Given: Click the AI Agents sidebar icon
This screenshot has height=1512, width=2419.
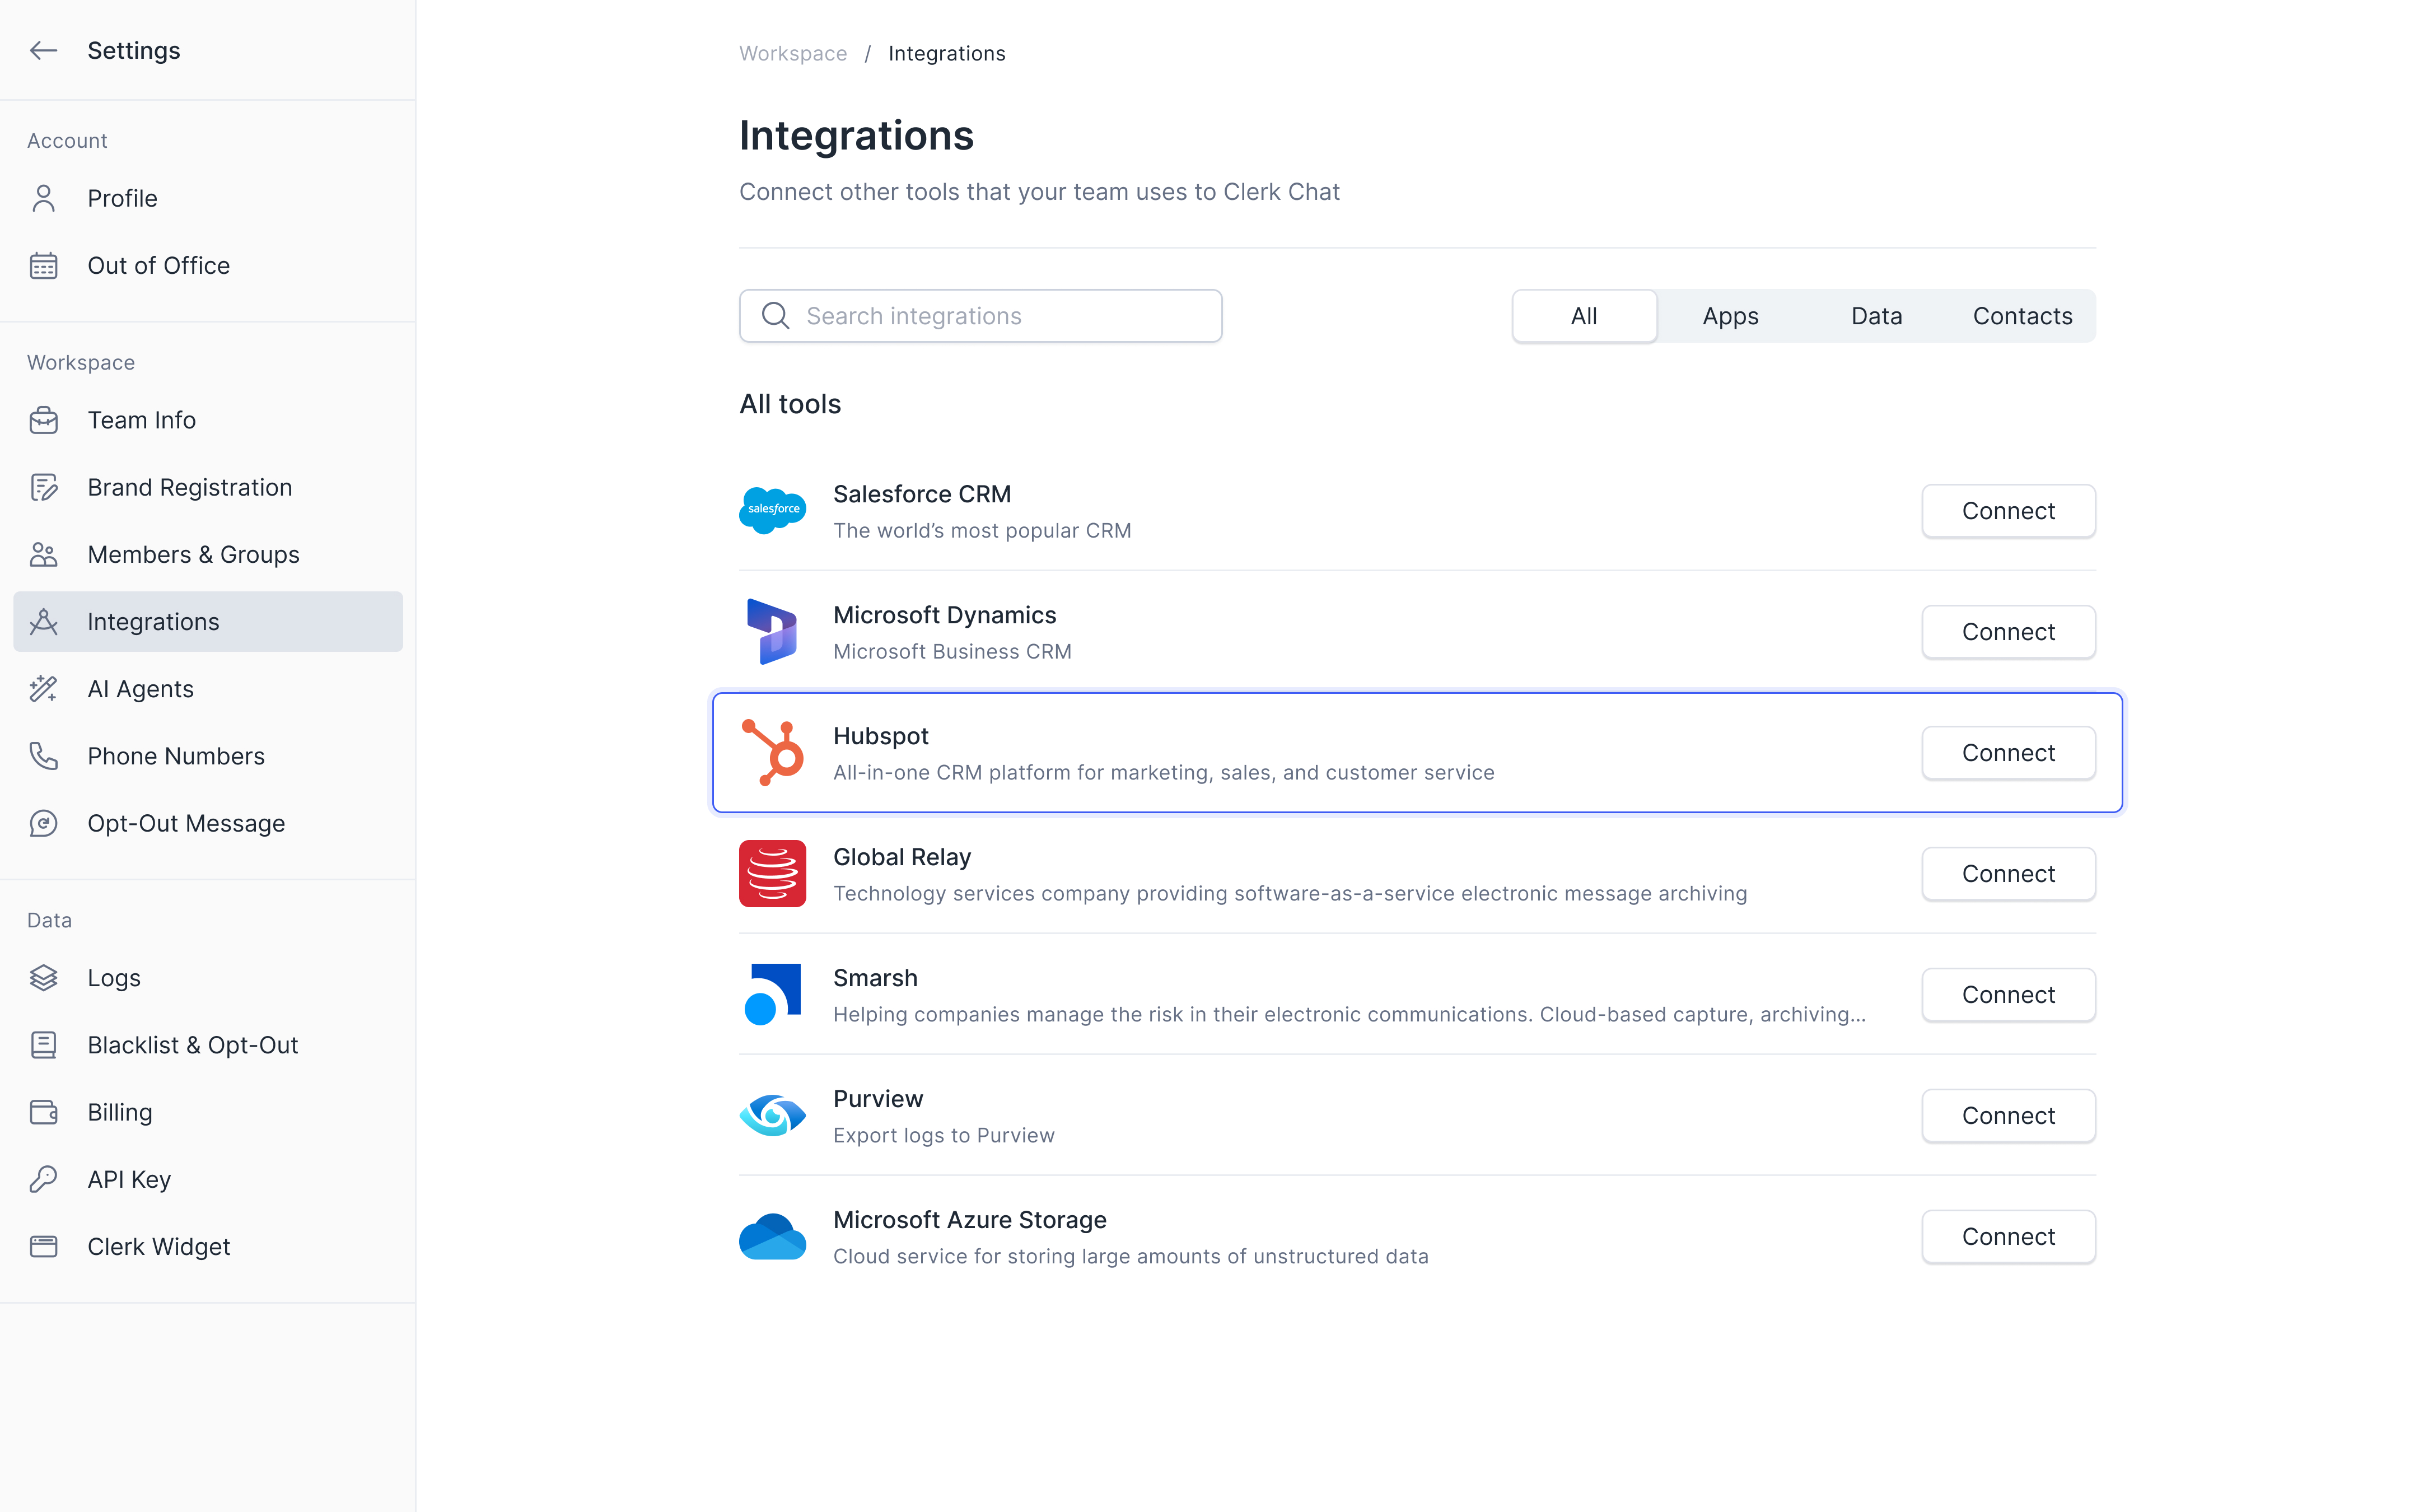Looking at the screenshot, I should [x=47, y=688].
